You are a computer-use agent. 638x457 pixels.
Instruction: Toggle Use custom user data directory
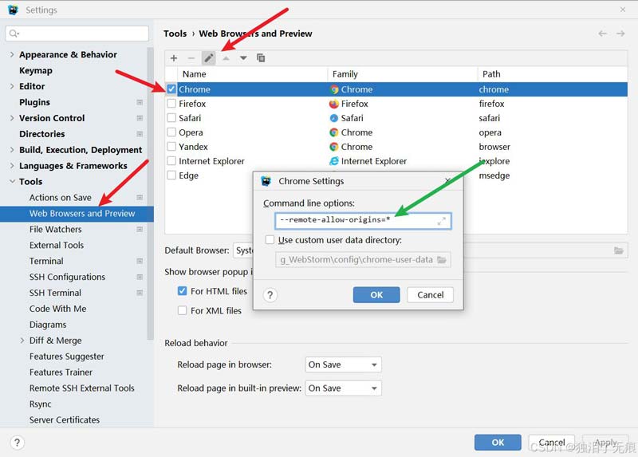(270, 240)
